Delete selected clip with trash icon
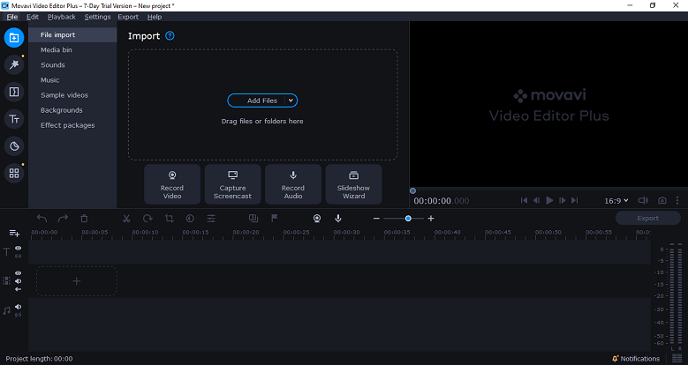This screenshot has height=365, width=688. (x=84, y=219)
